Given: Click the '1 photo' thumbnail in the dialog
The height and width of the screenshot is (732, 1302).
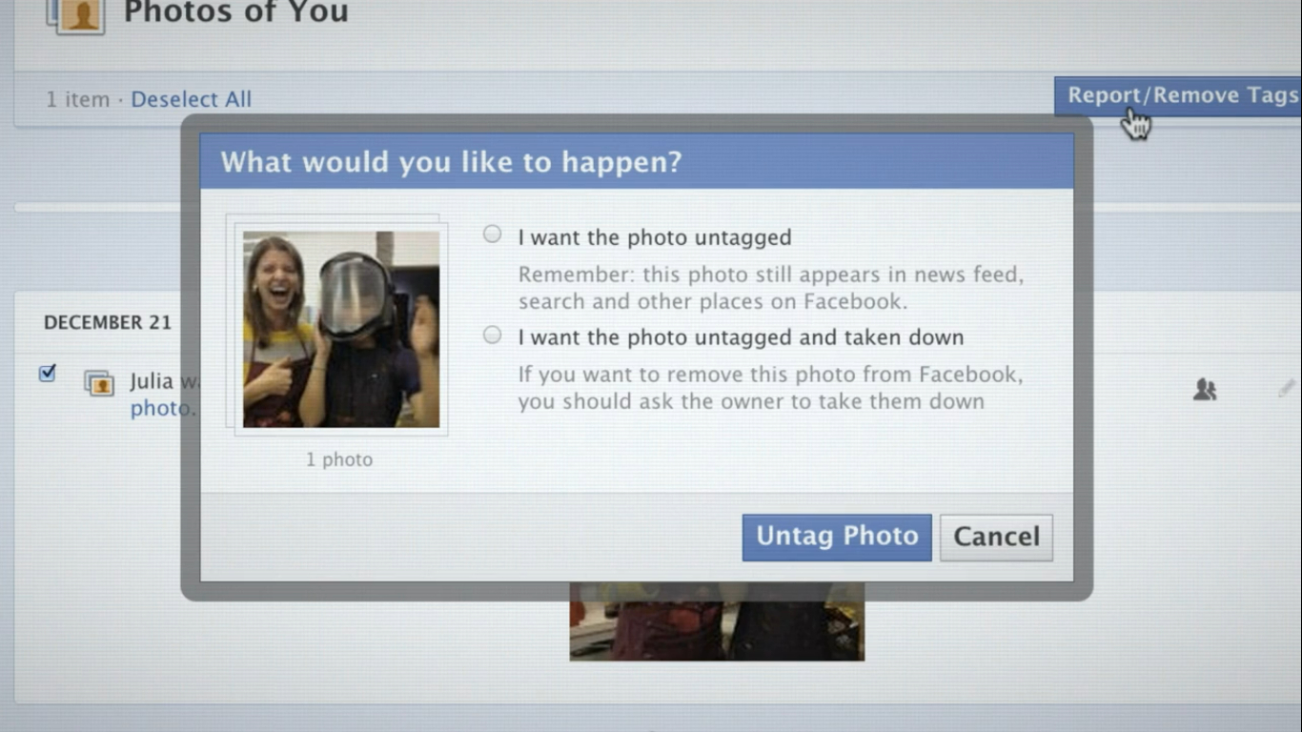Looking at the screenshot, I should tap(338, 324).
